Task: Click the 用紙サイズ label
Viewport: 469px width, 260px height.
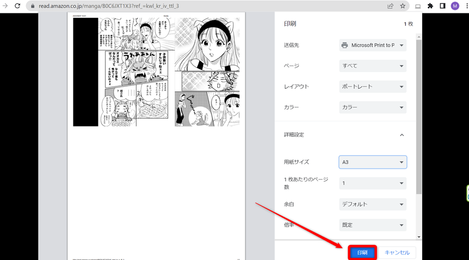Action: (297, 162)
